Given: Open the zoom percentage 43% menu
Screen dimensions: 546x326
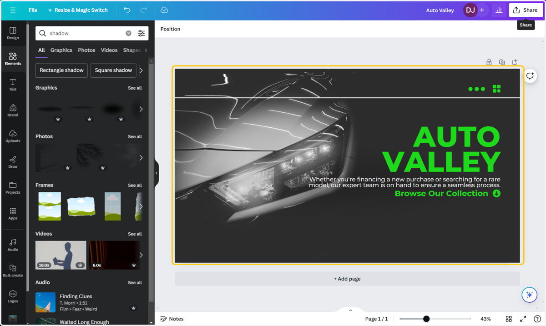Looking at the screenshot, I should [485, 319].
